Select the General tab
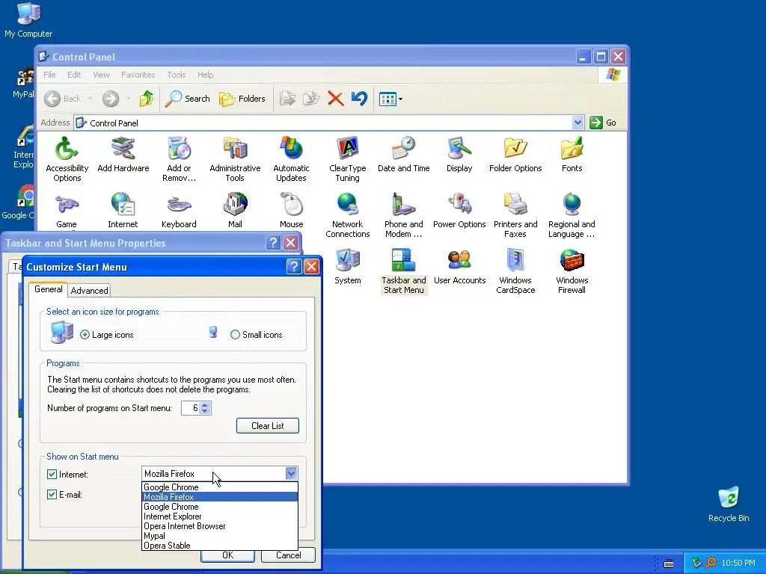The height and width of the screenshot is (574, 766). (x=49, y=289)
